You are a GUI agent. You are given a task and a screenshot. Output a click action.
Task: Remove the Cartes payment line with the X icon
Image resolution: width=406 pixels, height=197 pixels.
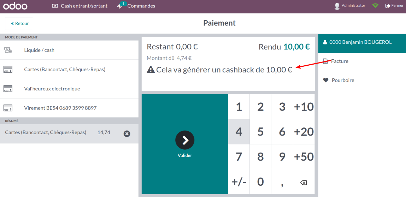pos(127,133)
